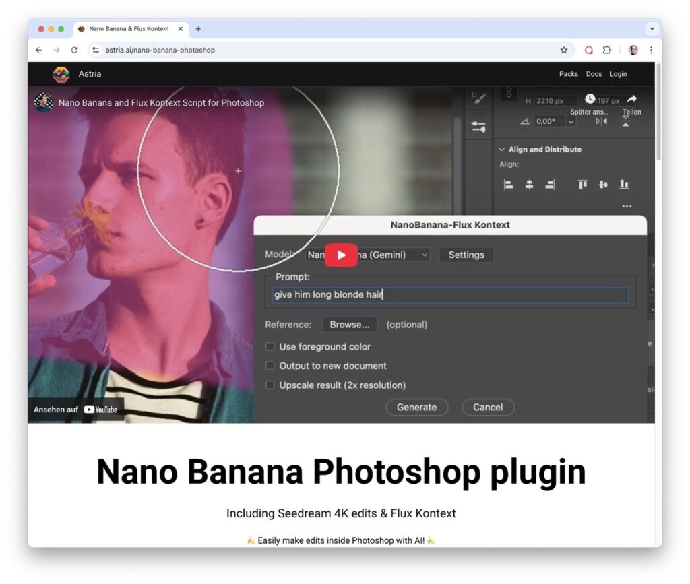The image size is (690, 584).
Task: Reload the page using the refresh icon
Action: tap(74, 50)
